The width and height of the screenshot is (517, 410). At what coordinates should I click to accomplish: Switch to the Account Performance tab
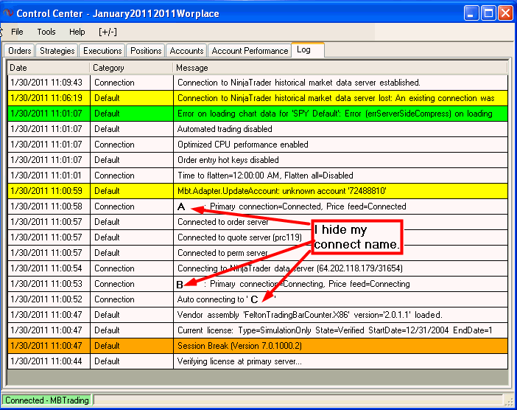[250, 51]
